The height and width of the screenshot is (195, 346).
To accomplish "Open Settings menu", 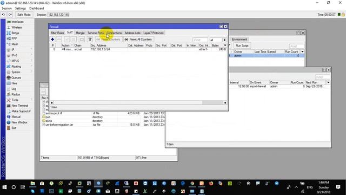I will click(x=21, y=8).
